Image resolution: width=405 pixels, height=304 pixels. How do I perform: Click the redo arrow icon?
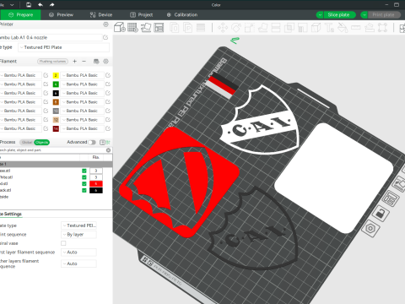[x=51, y=5]
